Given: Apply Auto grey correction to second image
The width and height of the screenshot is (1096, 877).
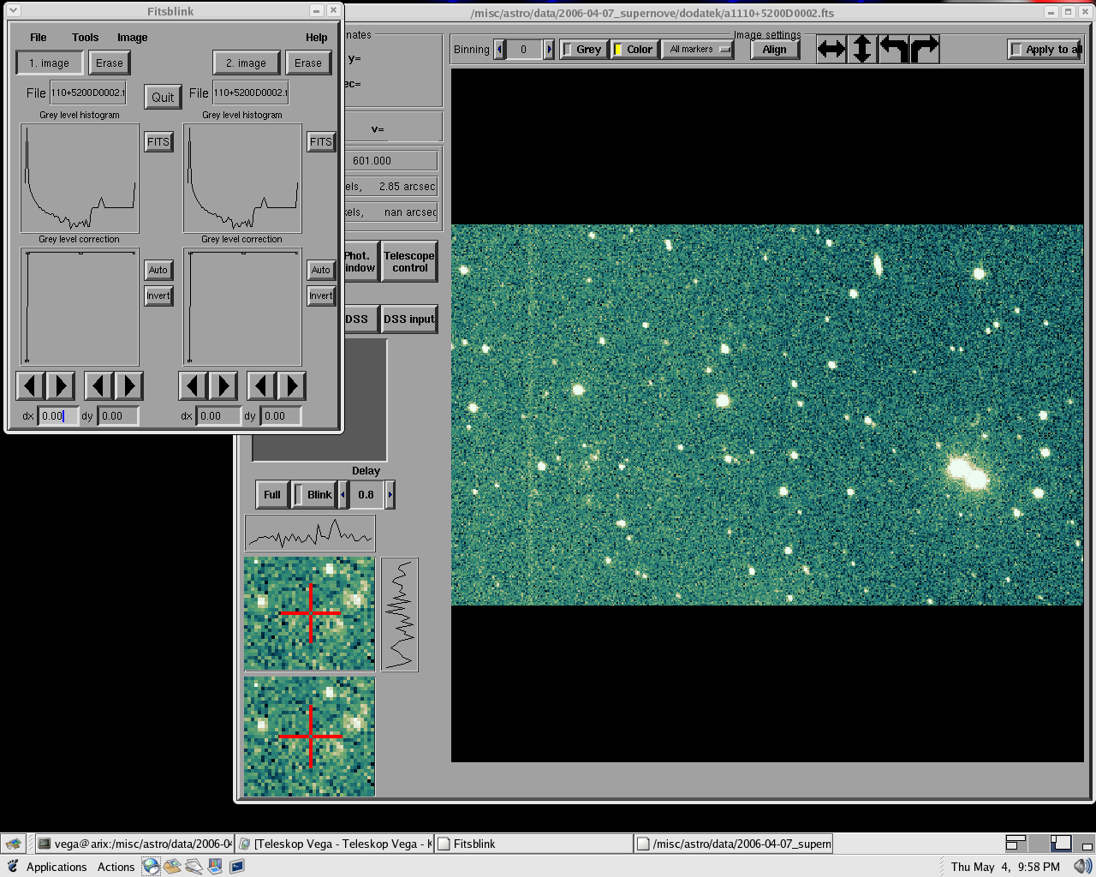Looking at the screenshot, I should coord(321,270).
